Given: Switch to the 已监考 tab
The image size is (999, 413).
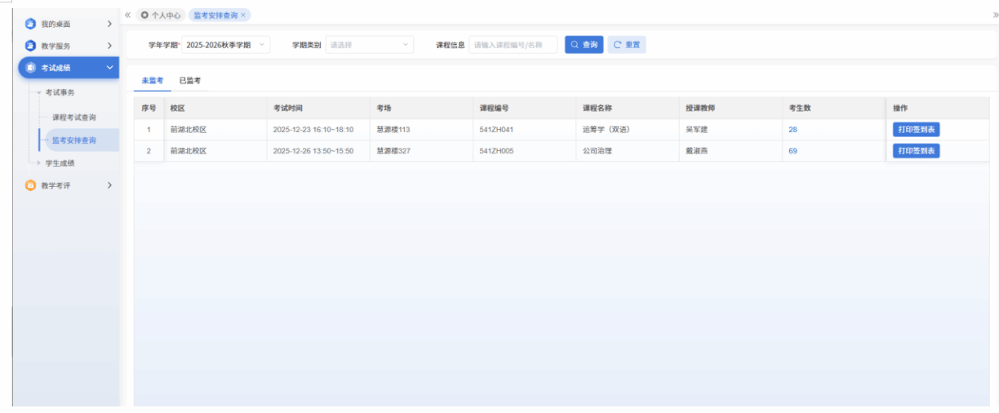Looking at the screenshot, I should coord(190,80).
